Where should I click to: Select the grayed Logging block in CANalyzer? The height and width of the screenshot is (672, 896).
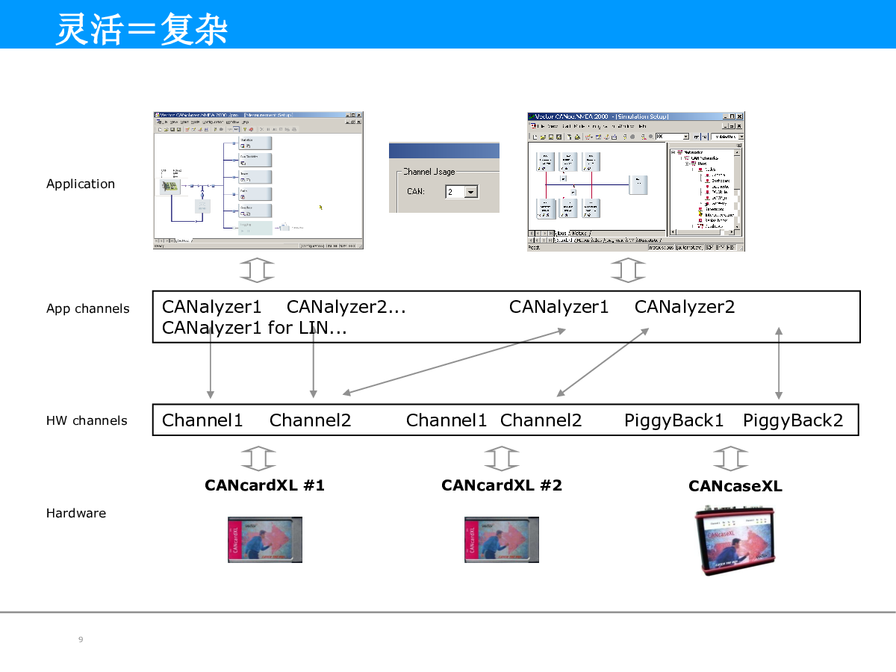pyautogui.click(x=255, y=228)
